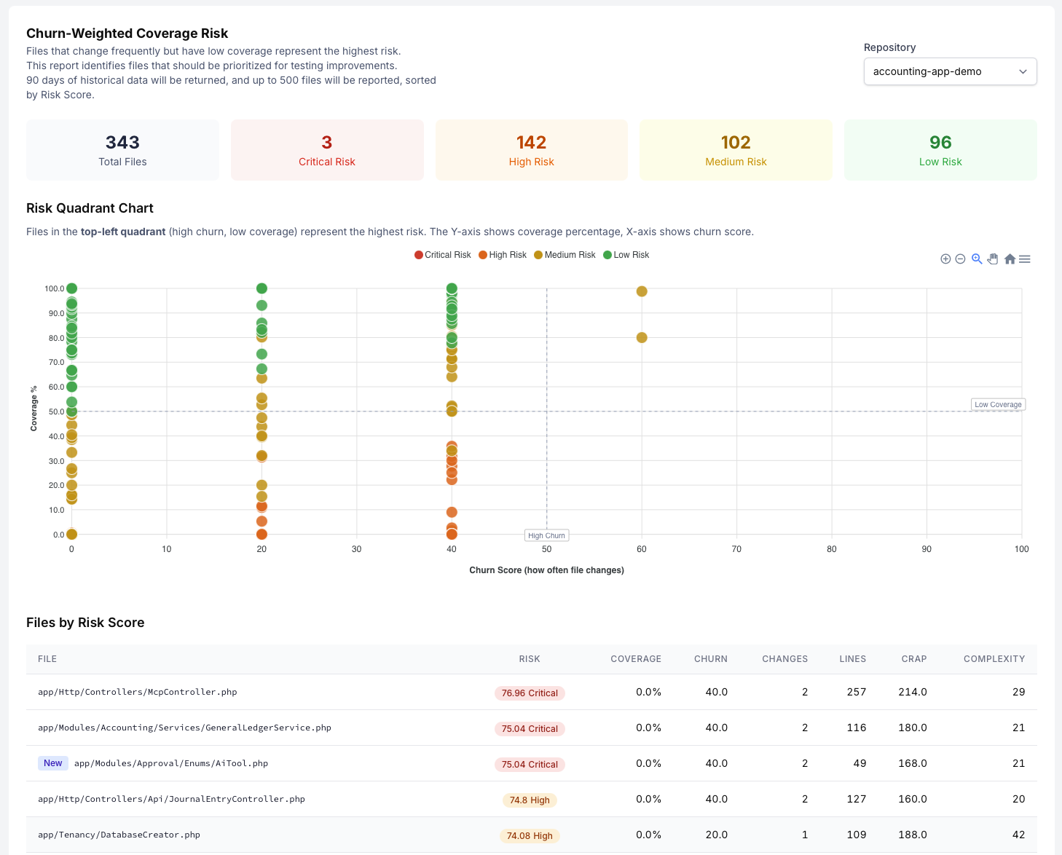Toggle Critical Risk series in legend
Screen dimensions: 1062x855
click(x=443, y=255)
